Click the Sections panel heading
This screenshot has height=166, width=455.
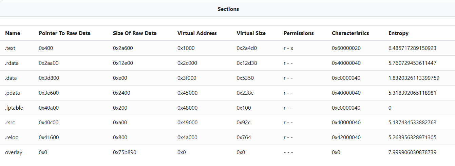click(x=228, y=9)
